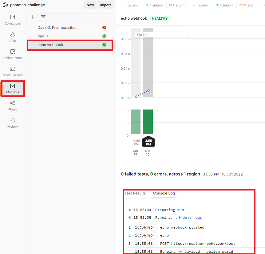The height and width of the screenshot is (254, 265).
Task: Open the third GET submit tab
Action: (201, 5)
